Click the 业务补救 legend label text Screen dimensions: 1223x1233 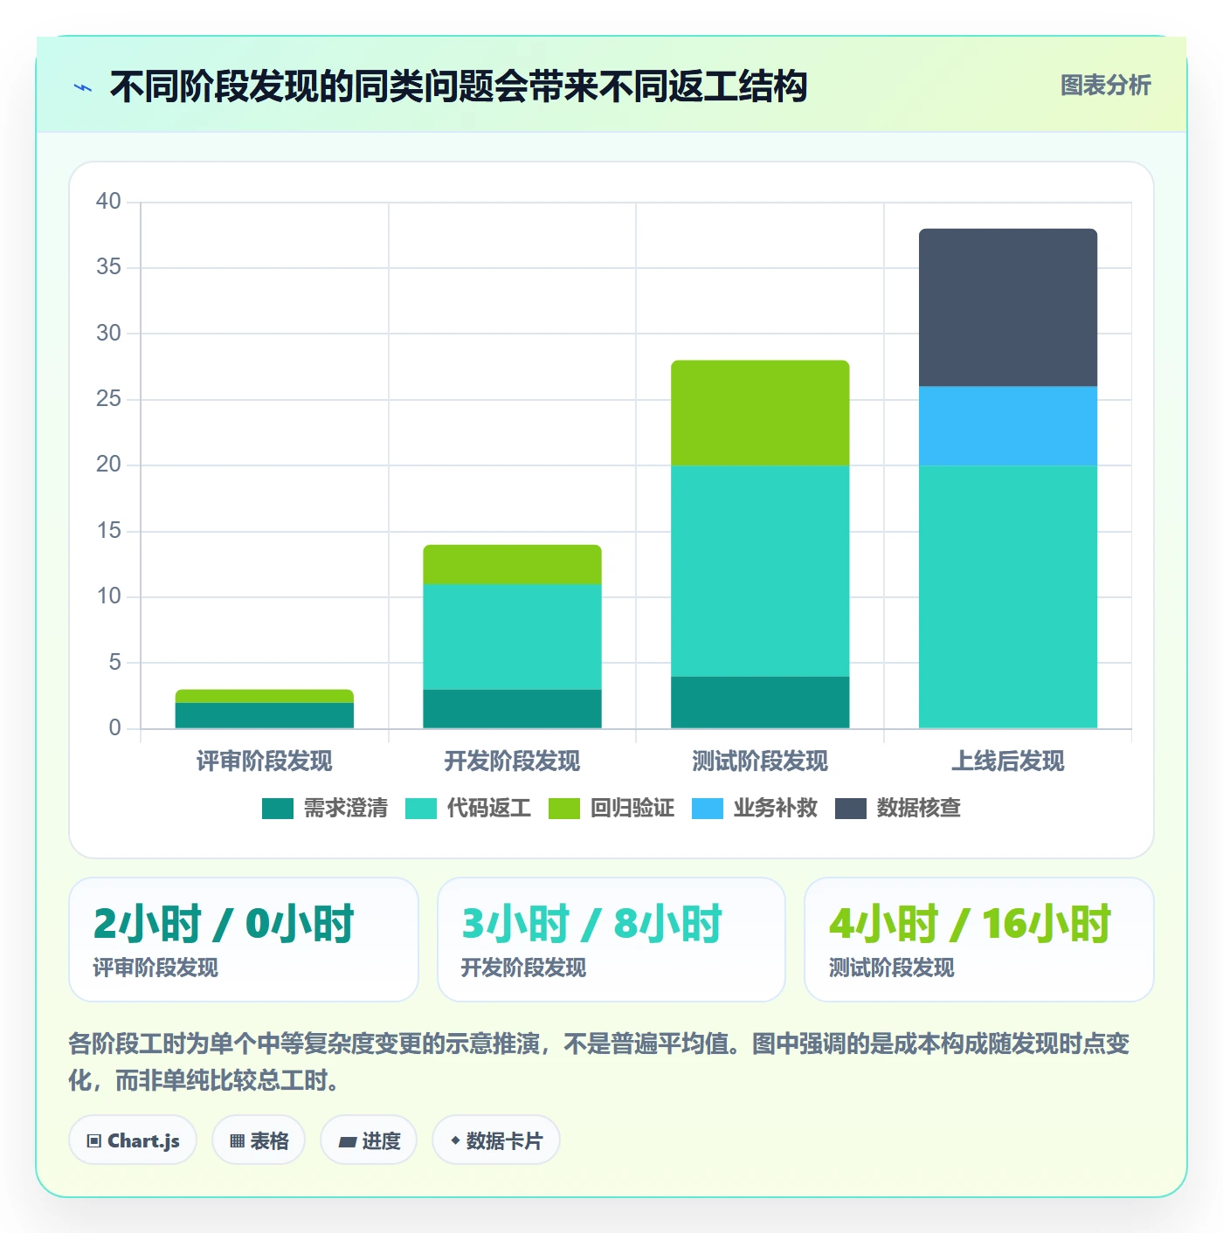click(776, 809)
